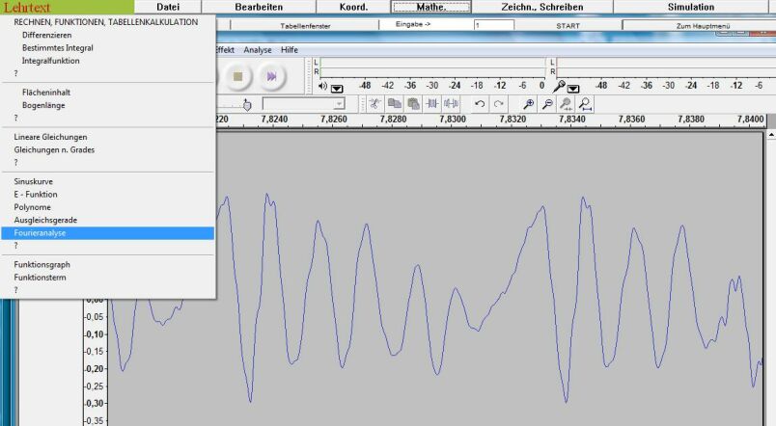Zoom in using the magnifier plus icon
The height and width of the screenshot is (426, 776).
[x=528, y=103]
